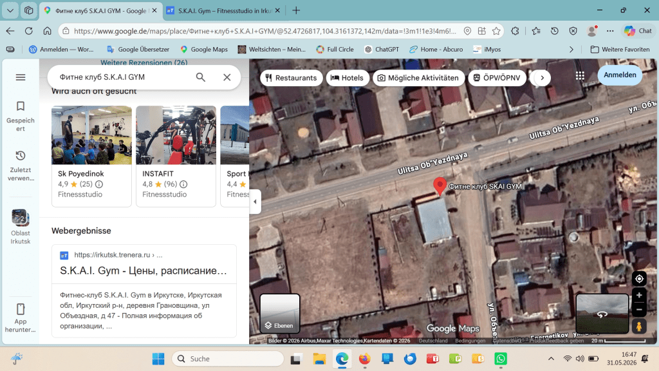Select the Фитне клуб S.K.A.I GYM tab
Screen dimensions: 659x371
coord(101,10)
